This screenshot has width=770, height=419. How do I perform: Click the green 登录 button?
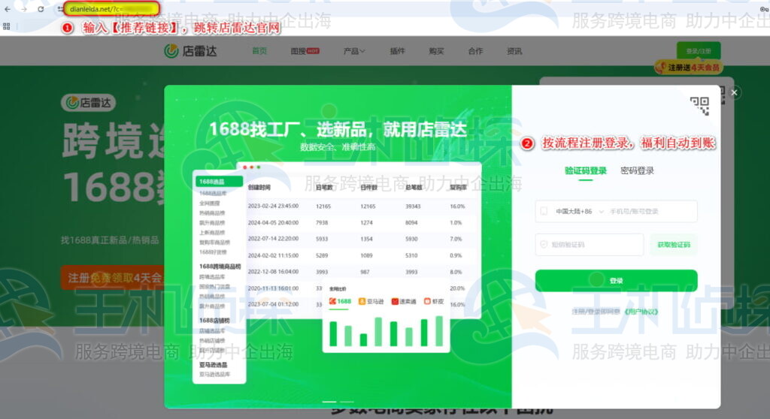click(x=617, y=281)
